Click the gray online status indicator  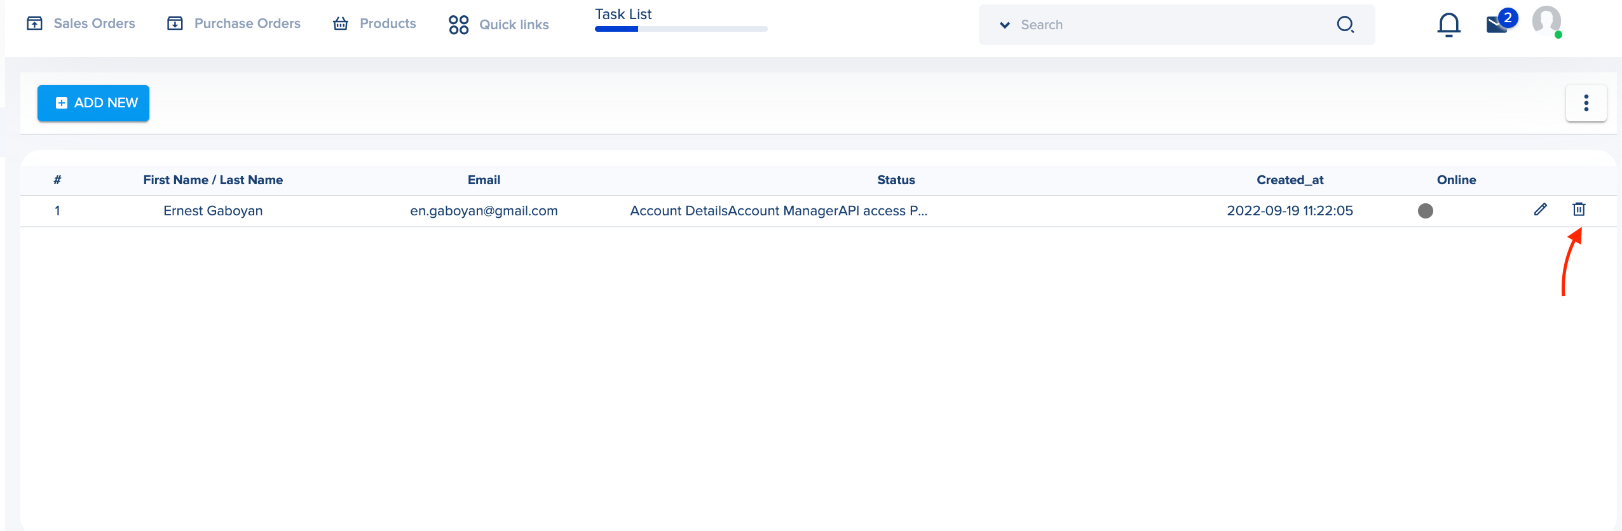point(1425,211)
